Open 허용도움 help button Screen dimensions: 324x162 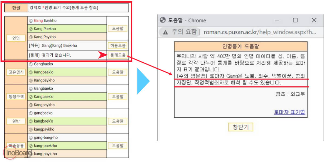tap(118, 46)
